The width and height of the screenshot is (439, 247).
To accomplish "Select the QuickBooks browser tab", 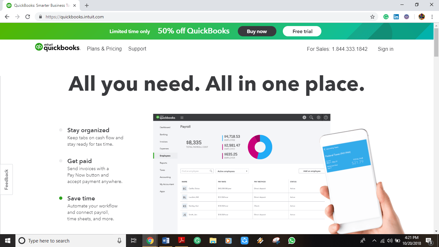I will pos(41,5).
